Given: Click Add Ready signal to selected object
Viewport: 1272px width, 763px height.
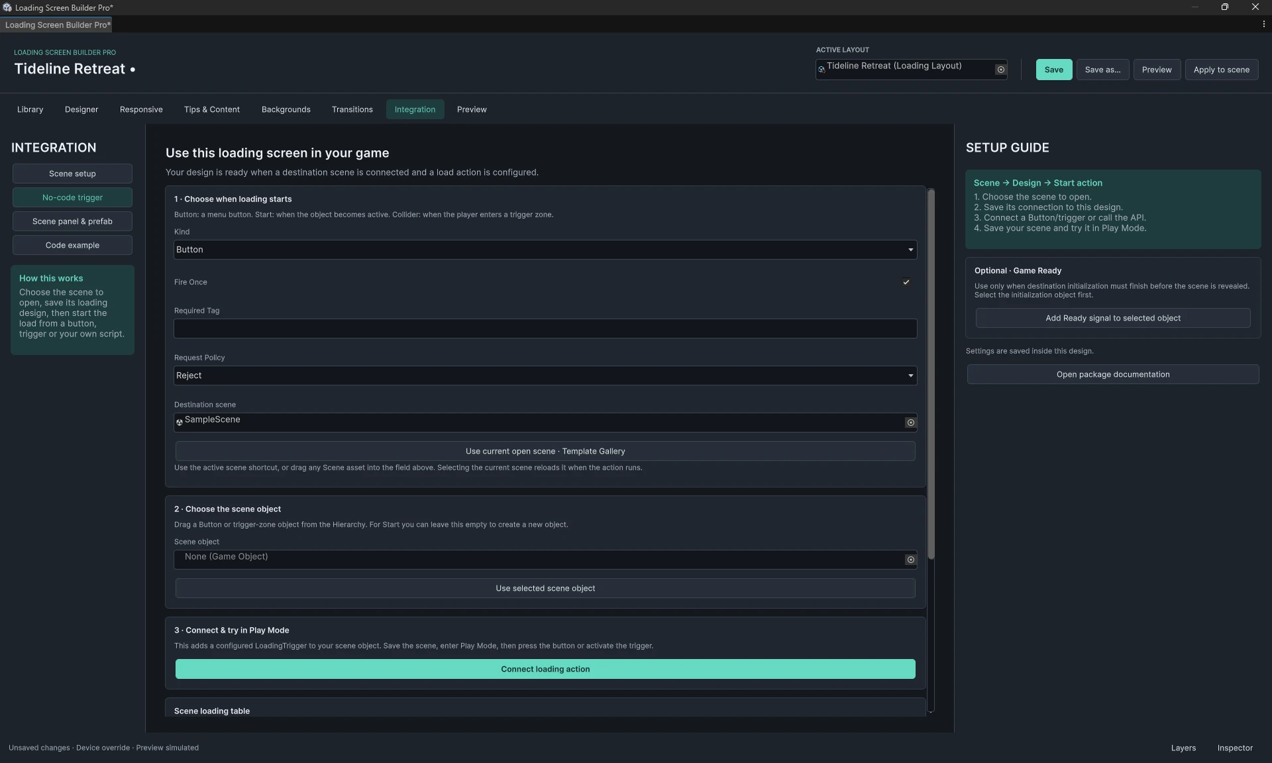Looking at the screenshot, I should [1113, 318].
